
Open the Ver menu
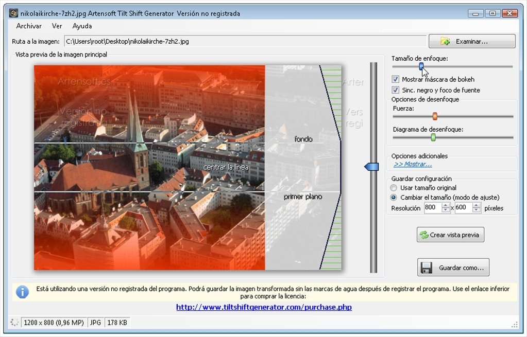click(57, 26)
